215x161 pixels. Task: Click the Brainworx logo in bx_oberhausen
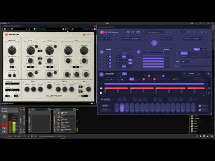click(12, 34)
